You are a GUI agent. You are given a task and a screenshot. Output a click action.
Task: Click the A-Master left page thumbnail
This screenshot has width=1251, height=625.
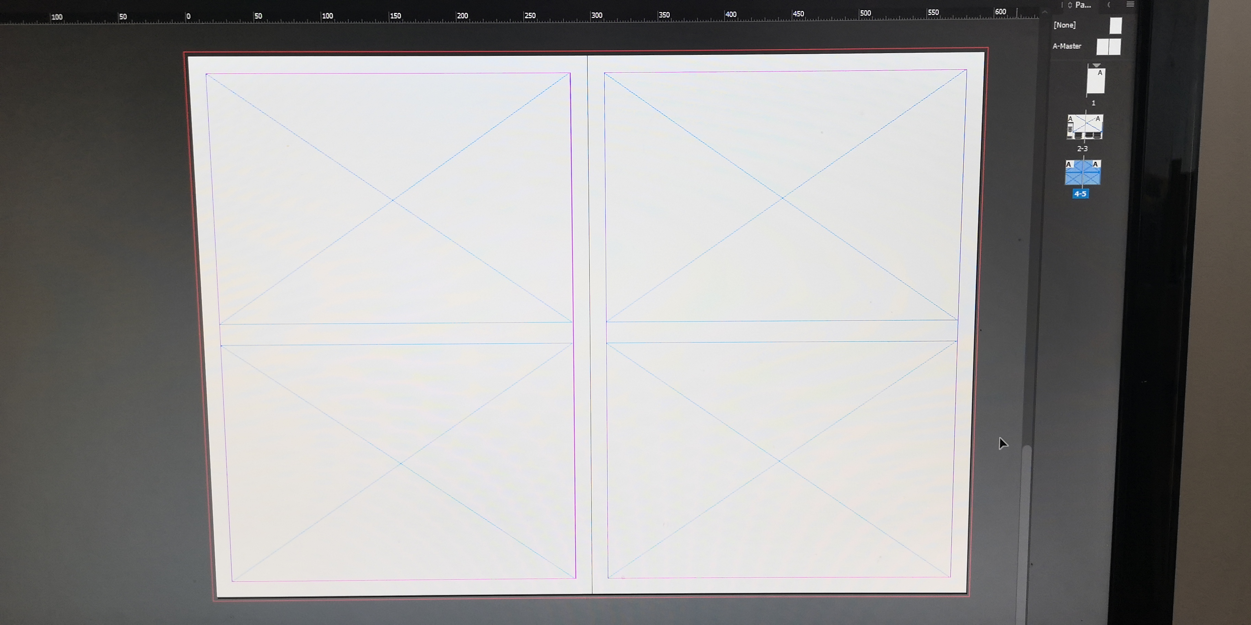[x=1103, y=47]
